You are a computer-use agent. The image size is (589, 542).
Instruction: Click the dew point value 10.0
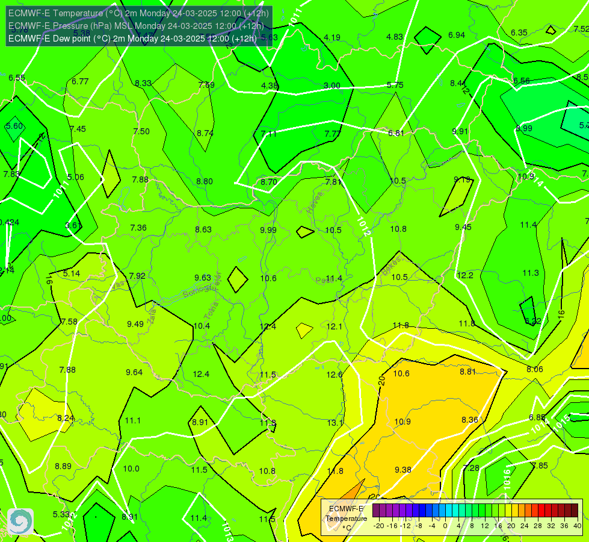tap(131, 469)
